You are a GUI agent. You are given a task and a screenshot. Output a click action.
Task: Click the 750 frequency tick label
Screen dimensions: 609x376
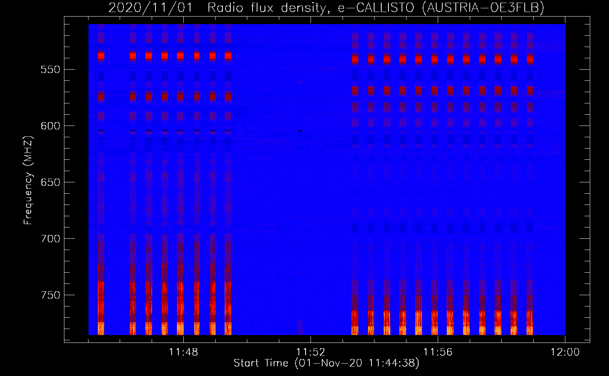tap(50, 296)
